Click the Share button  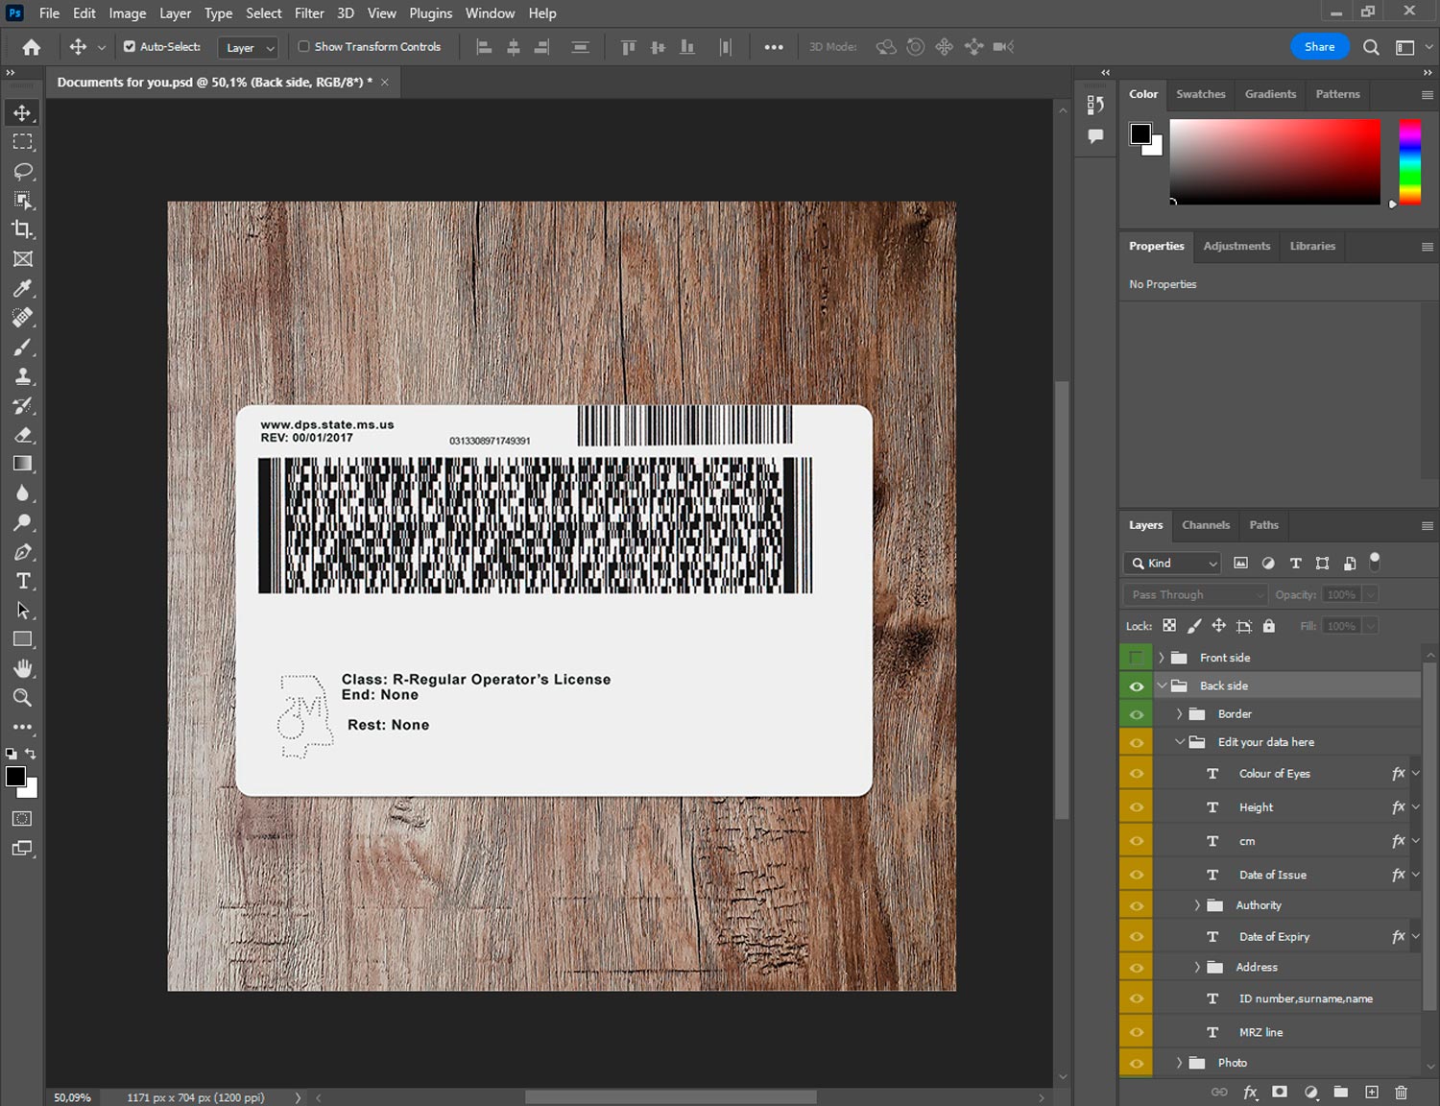click(1319, 47)
